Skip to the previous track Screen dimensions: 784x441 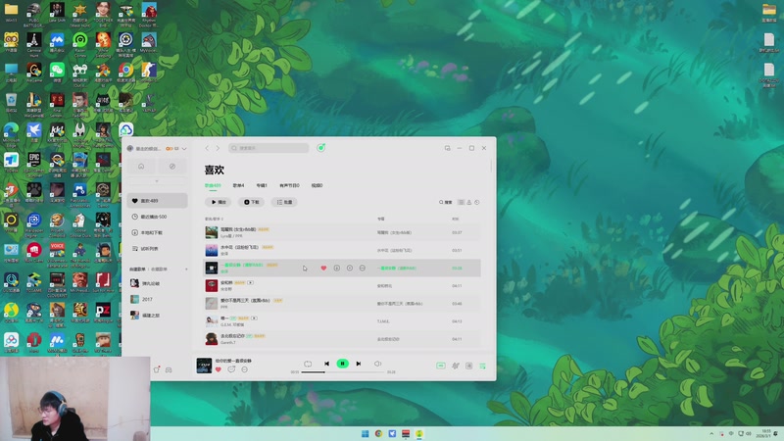click(x=326, y=364)
